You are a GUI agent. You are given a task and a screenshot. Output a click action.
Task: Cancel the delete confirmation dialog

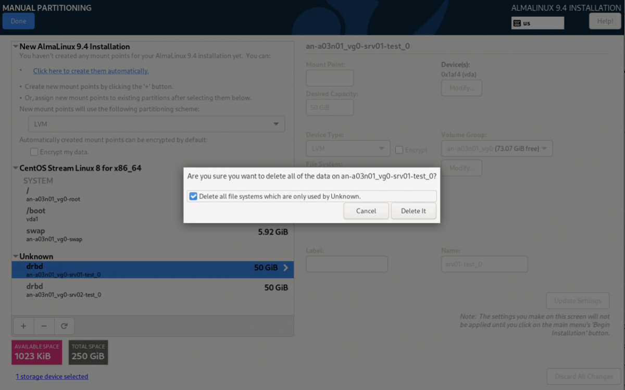coord(366,211)
